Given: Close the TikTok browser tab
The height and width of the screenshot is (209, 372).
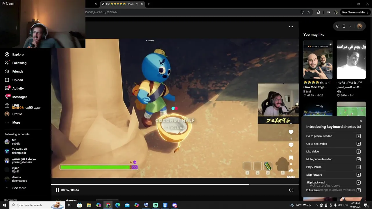Looking at the screenshot, I should pos(142,4).
